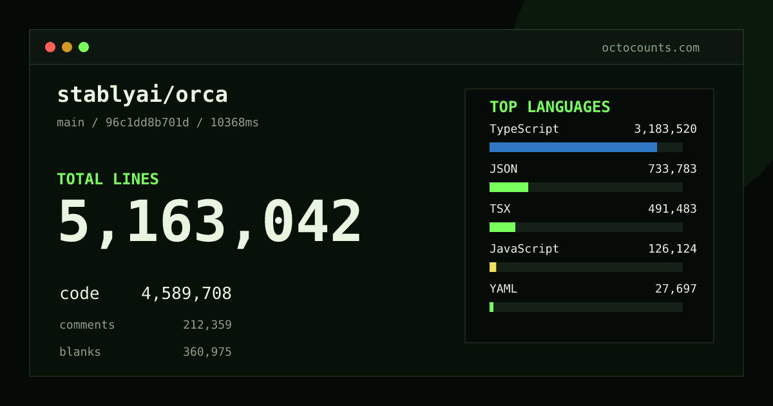Screen dimensions: 773x406
Task: Click the TypeScript language label
Action: [524, 129]
